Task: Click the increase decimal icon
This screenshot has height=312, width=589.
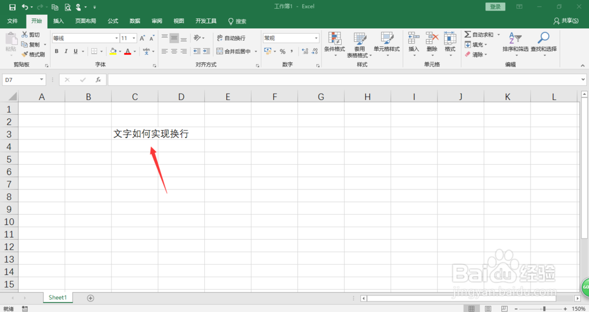Action: point(305,51)
